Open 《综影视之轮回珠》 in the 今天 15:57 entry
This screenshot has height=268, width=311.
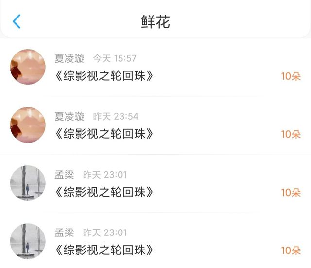coord(104,76)
